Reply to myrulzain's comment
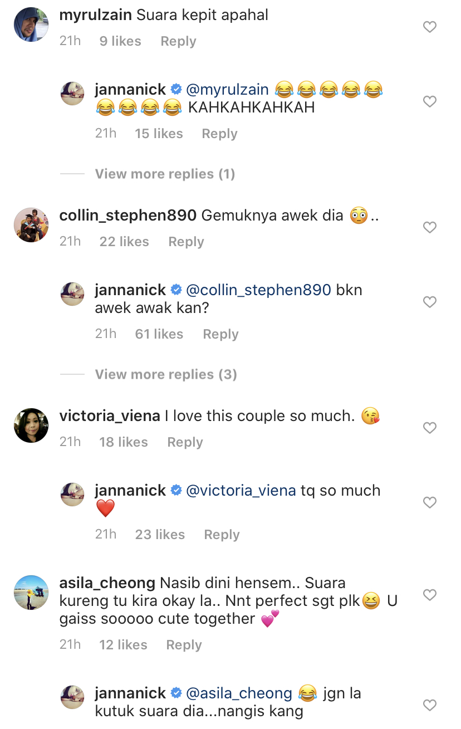The width and height of the screenshot is (461, 729). click(178, 42)
